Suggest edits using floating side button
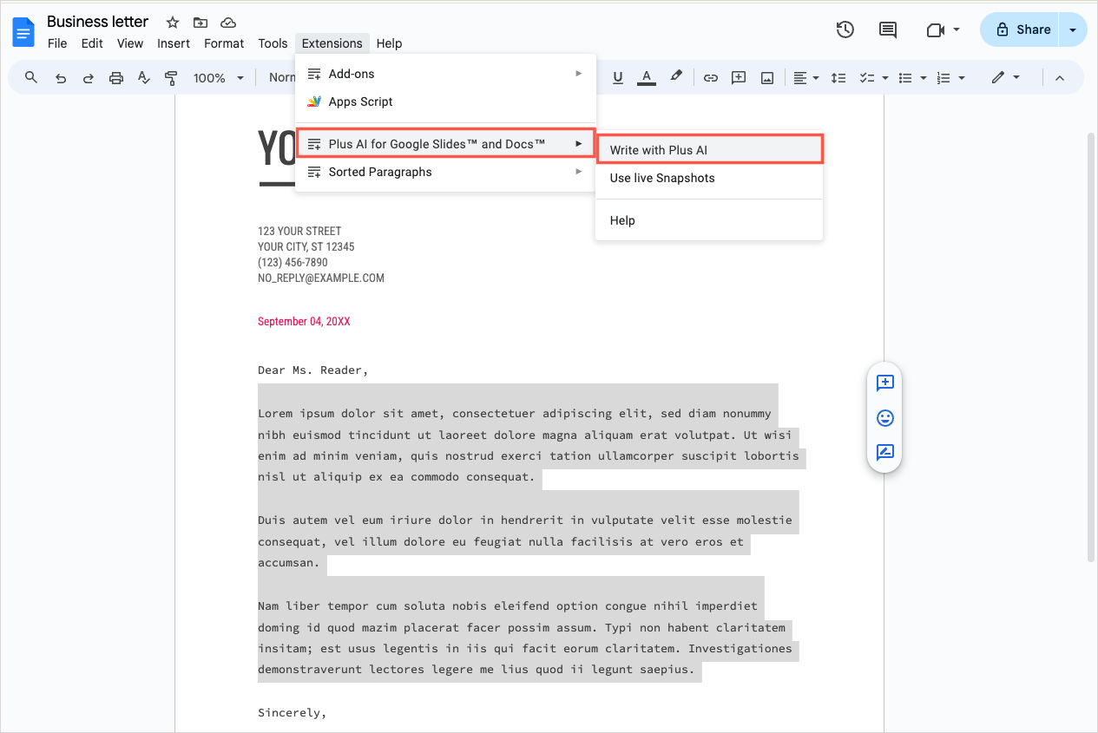The height and width of the screenshot is (733, 1098). (884, 452)
